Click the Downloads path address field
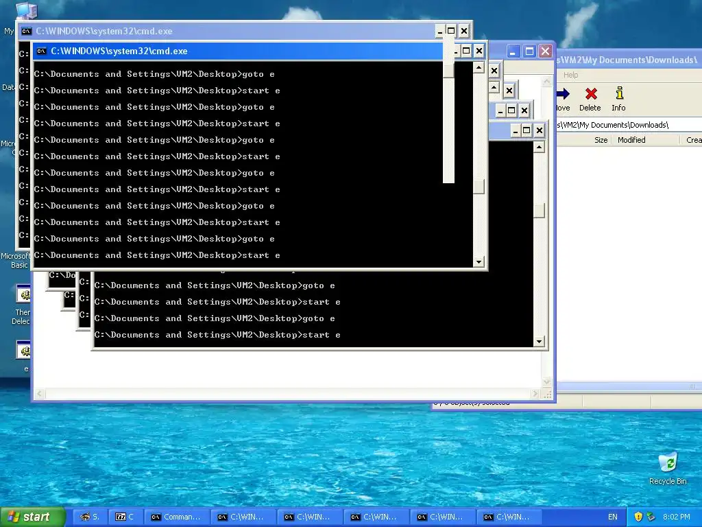 coord(629,125)
